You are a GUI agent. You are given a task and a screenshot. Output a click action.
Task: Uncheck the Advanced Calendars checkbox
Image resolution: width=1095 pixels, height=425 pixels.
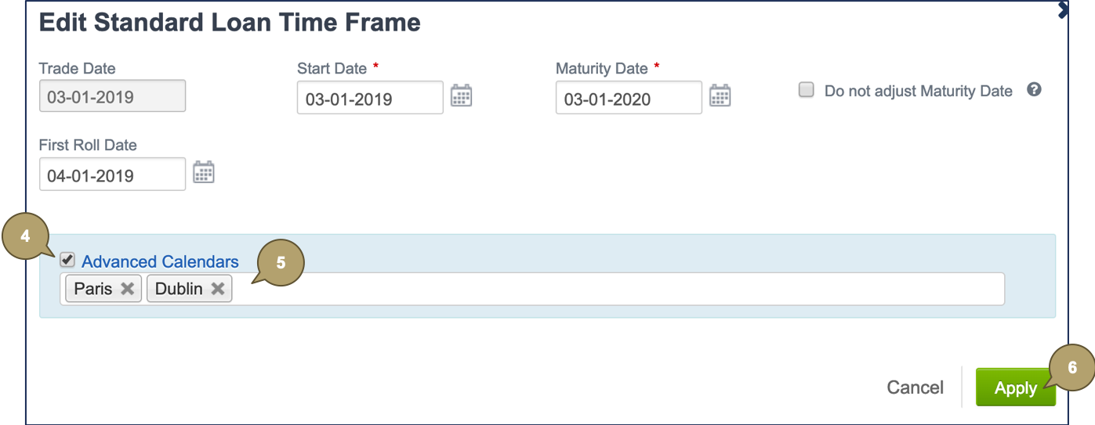68,261
